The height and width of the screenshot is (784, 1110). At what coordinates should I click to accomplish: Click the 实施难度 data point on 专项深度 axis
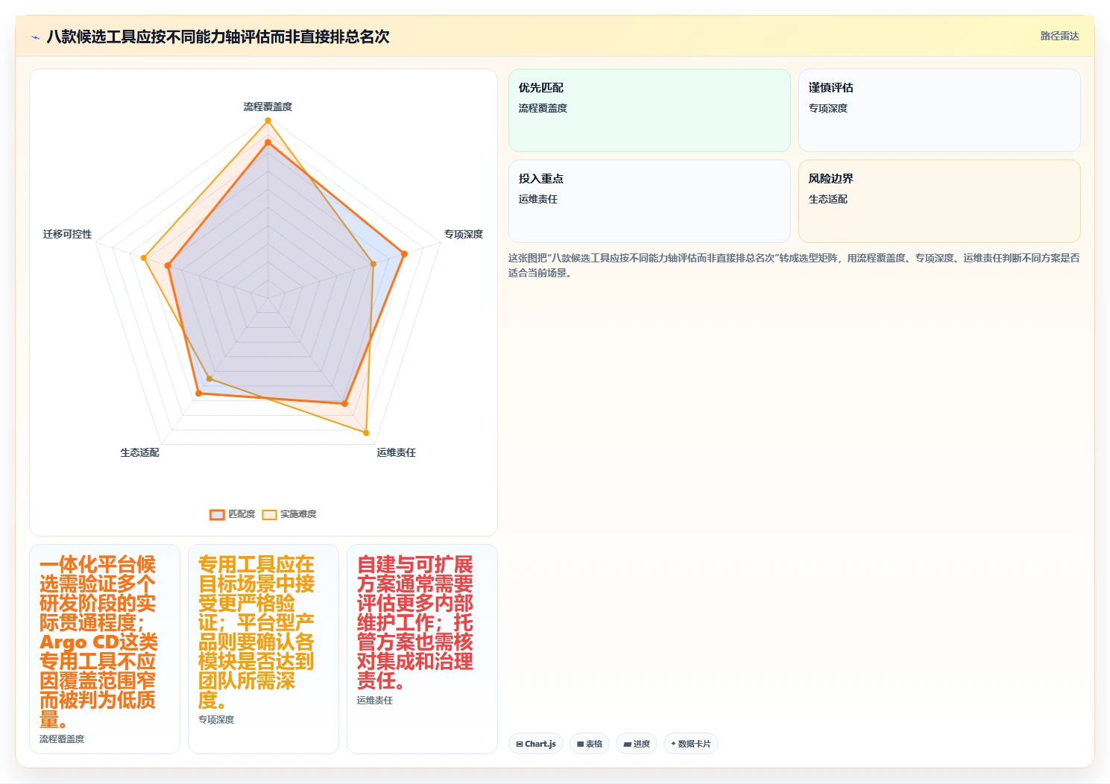[x=373, y=264]
